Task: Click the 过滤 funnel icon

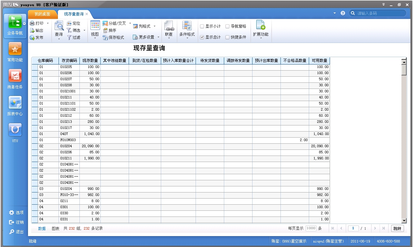Action: pos(69,38)
